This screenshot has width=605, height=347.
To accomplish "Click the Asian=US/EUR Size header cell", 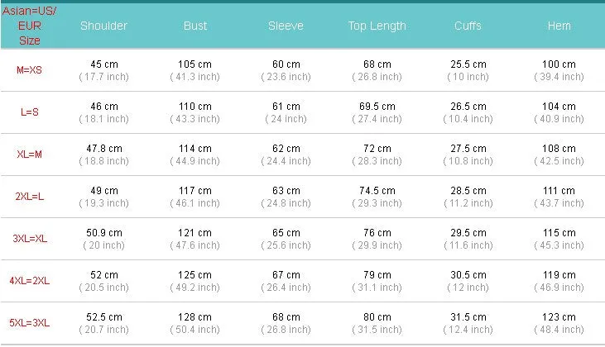I will point(29,26).
